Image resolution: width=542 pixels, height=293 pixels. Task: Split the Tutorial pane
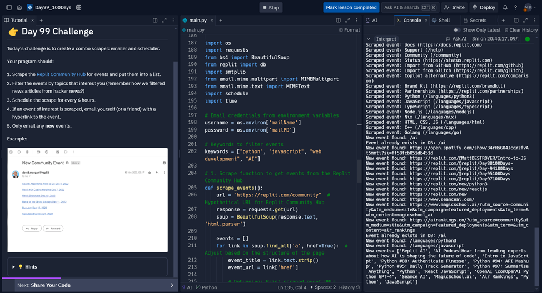[155, 21]
